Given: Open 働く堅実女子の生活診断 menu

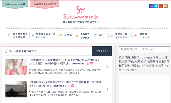Looking at the screenshot, I should point(18,35).
